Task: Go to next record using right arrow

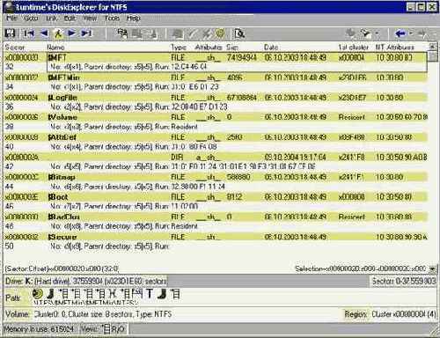Action: click(72, 33)
